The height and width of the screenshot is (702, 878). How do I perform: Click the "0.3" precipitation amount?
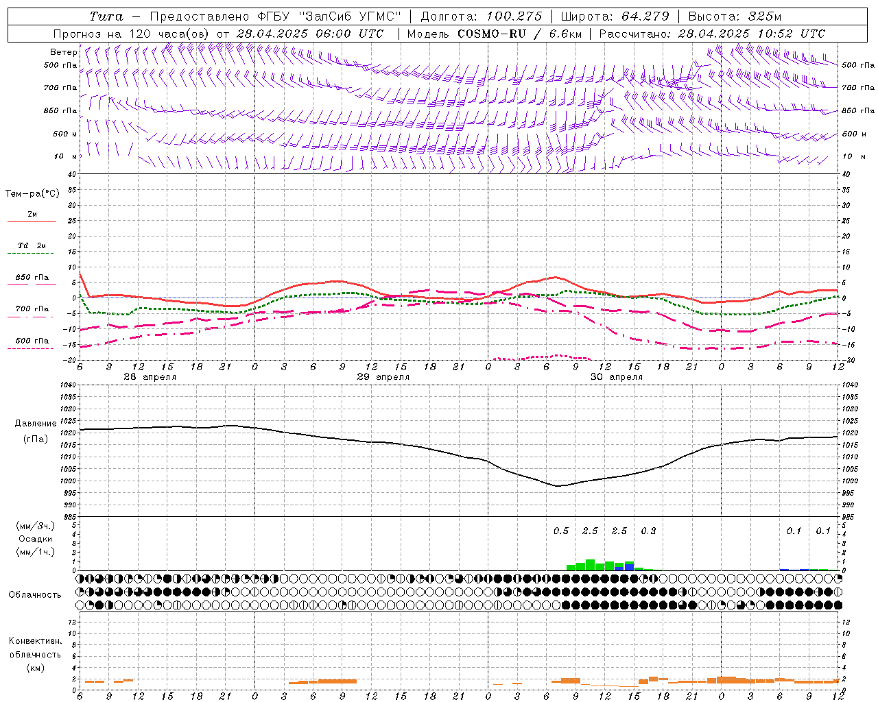[648, 531]
